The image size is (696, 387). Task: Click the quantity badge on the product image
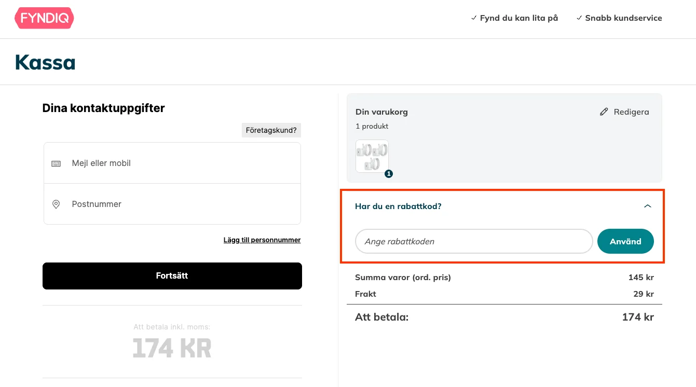pyautogui.click(x=388, y=174)
